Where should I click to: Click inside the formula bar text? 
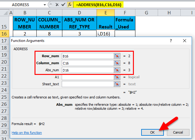tap(99, 5)
